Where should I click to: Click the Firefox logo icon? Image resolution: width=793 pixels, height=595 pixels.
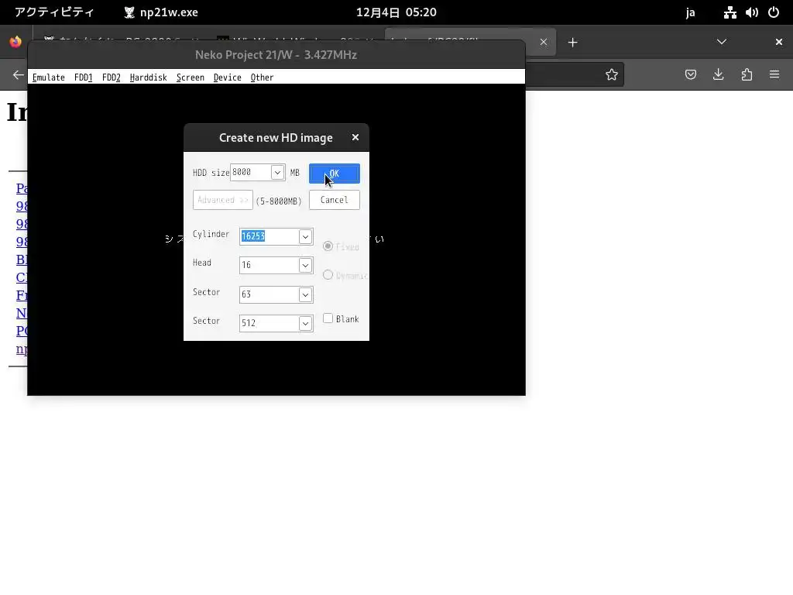(x=15, y=42)
